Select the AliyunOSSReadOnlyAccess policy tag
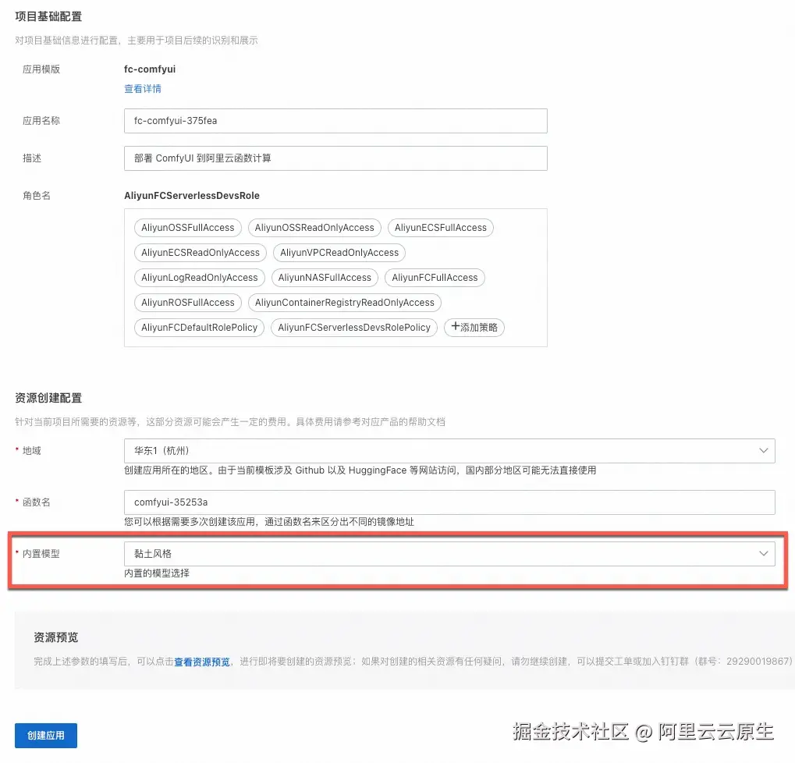The height and width of the screenshot is (763, 795). 314,227
